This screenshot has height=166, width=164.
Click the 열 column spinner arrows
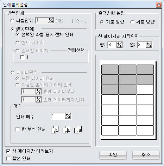click(149, 45)
